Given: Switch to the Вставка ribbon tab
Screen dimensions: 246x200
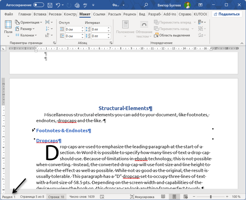Looking at the screenshot, I should tap(40, 14).
